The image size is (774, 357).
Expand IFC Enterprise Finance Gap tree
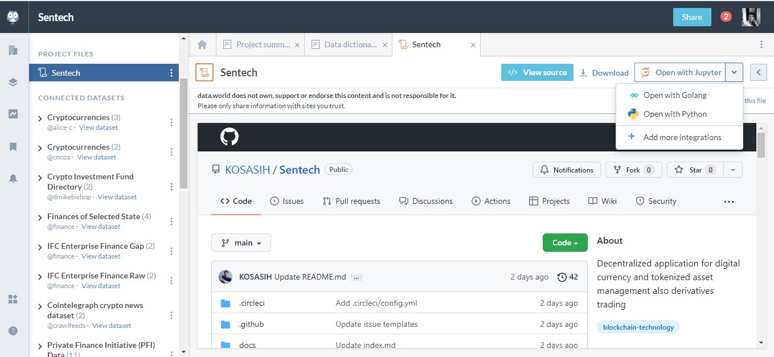click(x=40, y=247)
